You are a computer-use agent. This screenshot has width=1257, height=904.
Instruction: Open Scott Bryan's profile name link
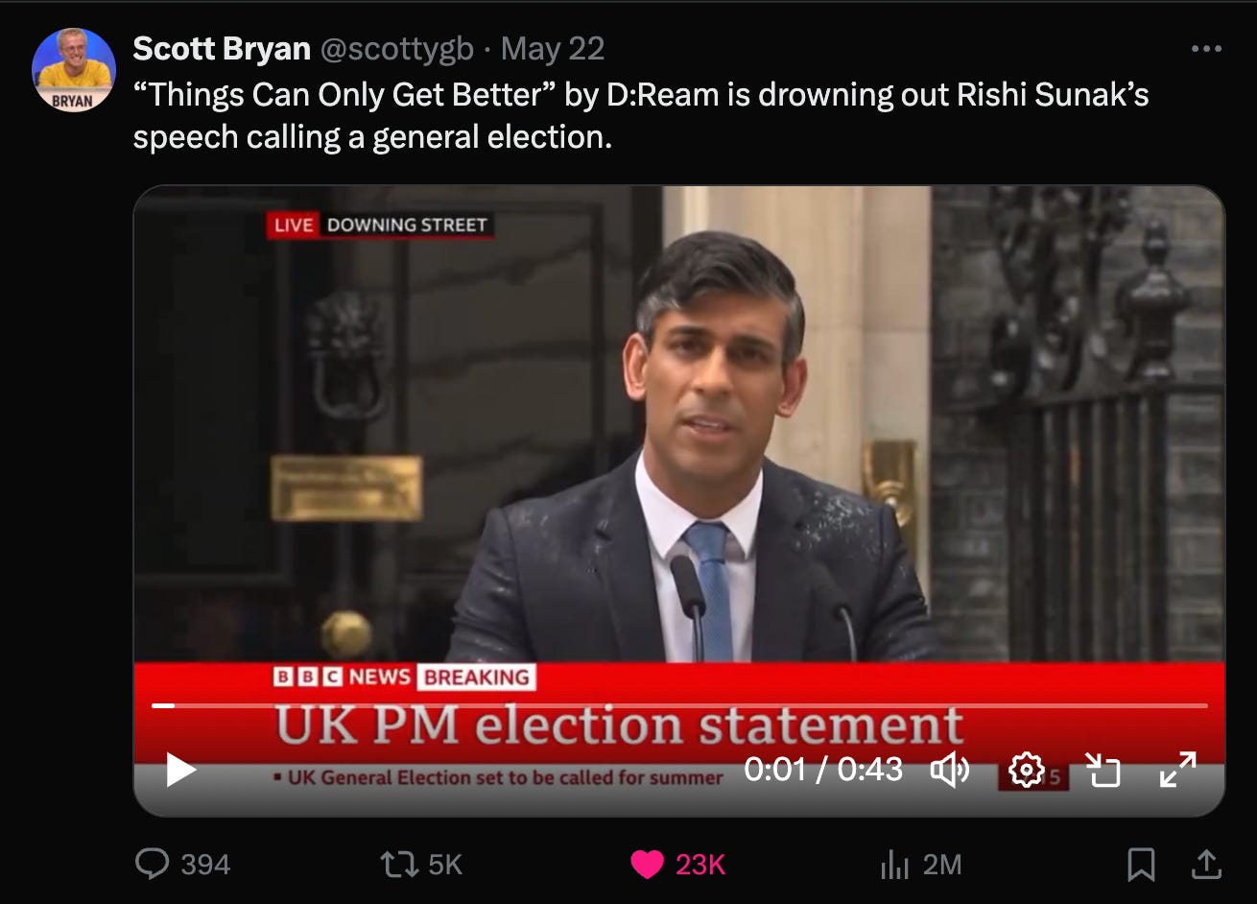(x=222, y=49)
